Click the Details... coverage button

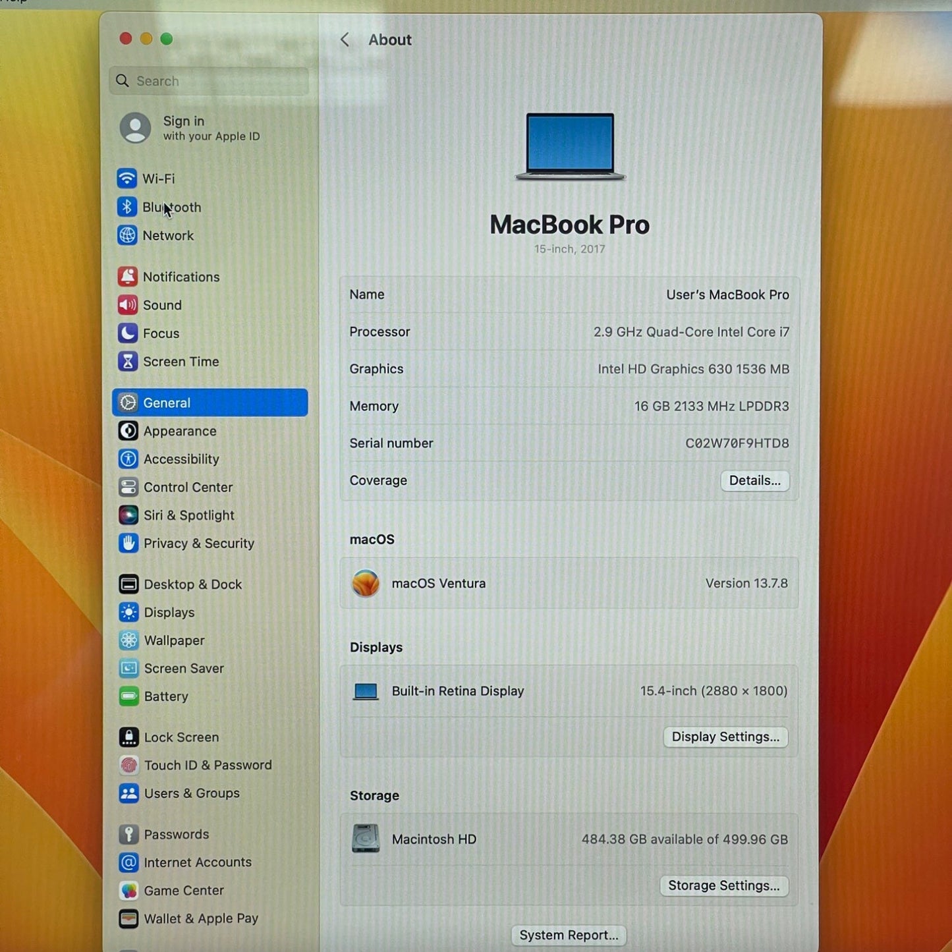pos(755,480)
